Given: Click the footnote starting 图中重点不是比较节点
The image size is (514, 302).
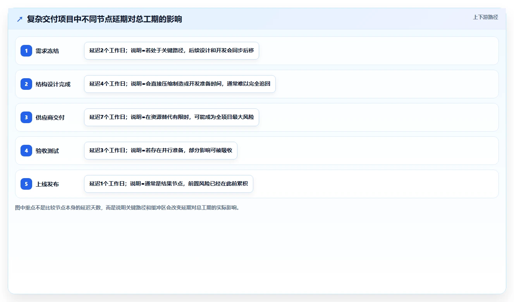Looking at the screenshot, I should pyautogui.click(x=127, y=208).
